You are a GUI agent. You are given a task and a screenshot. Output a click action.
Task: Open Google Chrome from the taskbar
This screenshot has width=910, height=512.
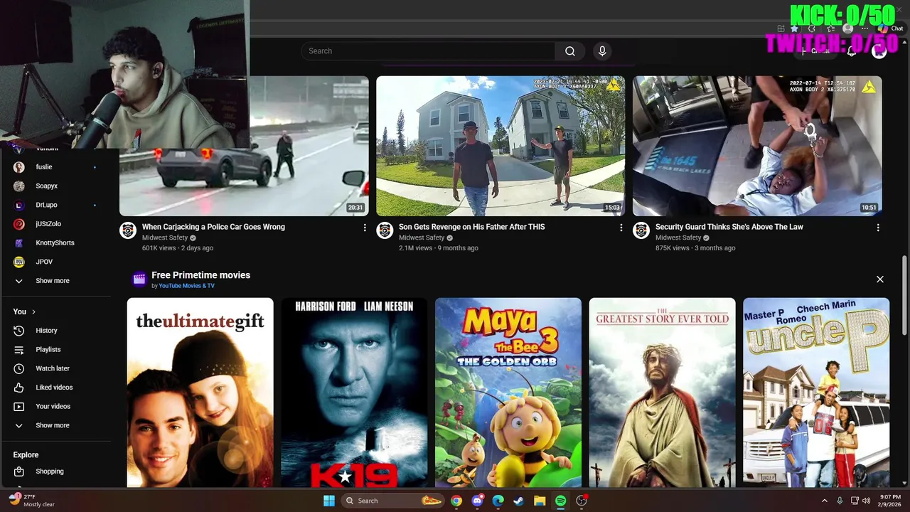pyautogui.click(x=456, y=501)
